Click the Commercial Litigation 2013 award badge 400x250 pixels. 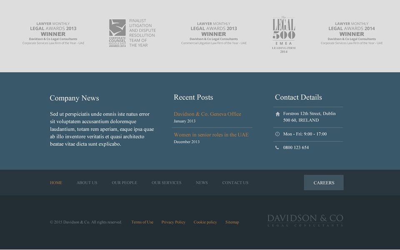tap(214, 33)
